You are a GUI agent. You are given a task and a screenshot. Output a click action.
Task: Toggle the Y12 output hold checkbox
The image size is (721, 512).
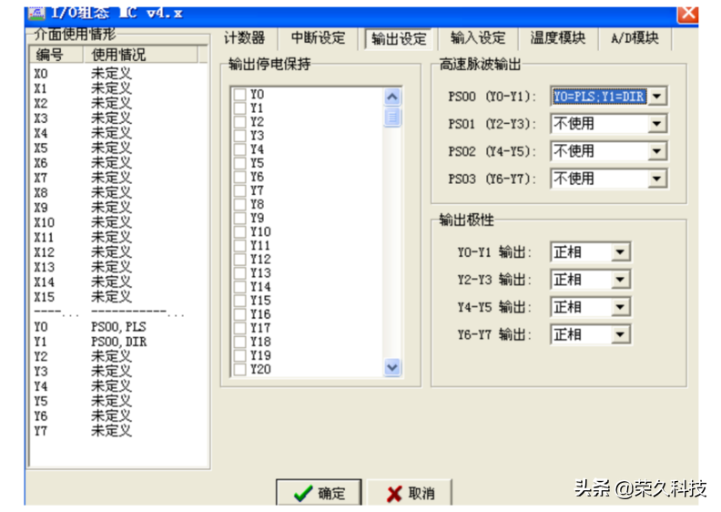coord(239,260)
